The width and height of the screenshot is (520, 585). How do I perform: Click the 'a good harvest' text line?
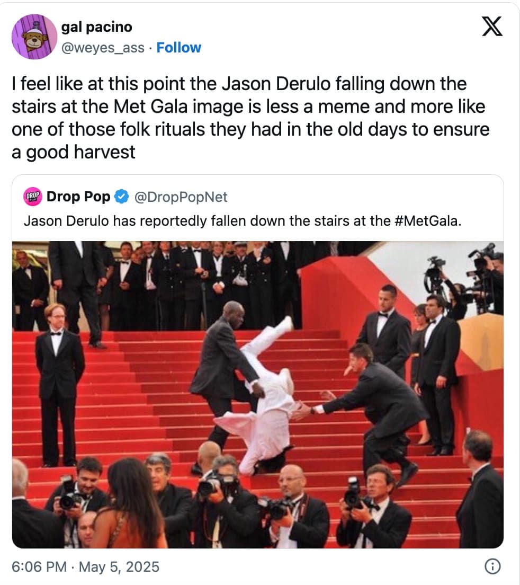[x=74, y=152]
